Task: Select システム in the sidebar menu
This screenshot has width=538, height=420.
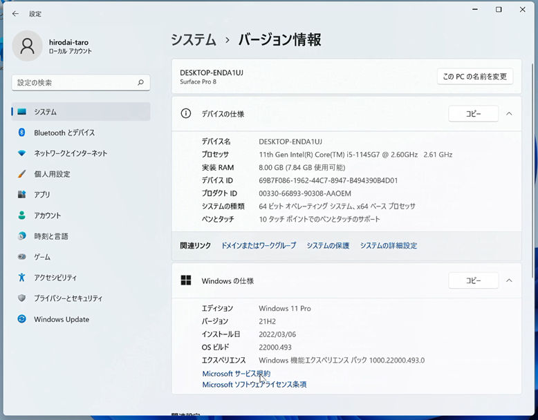Action: pyautogui.click(x=81, y=112)
